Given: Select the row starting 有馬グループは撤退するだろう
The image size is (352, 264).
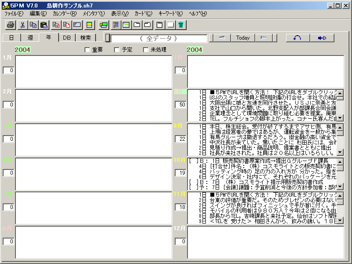Looking at the screenshot, I should pyautogui.click(x=262, y=137).
